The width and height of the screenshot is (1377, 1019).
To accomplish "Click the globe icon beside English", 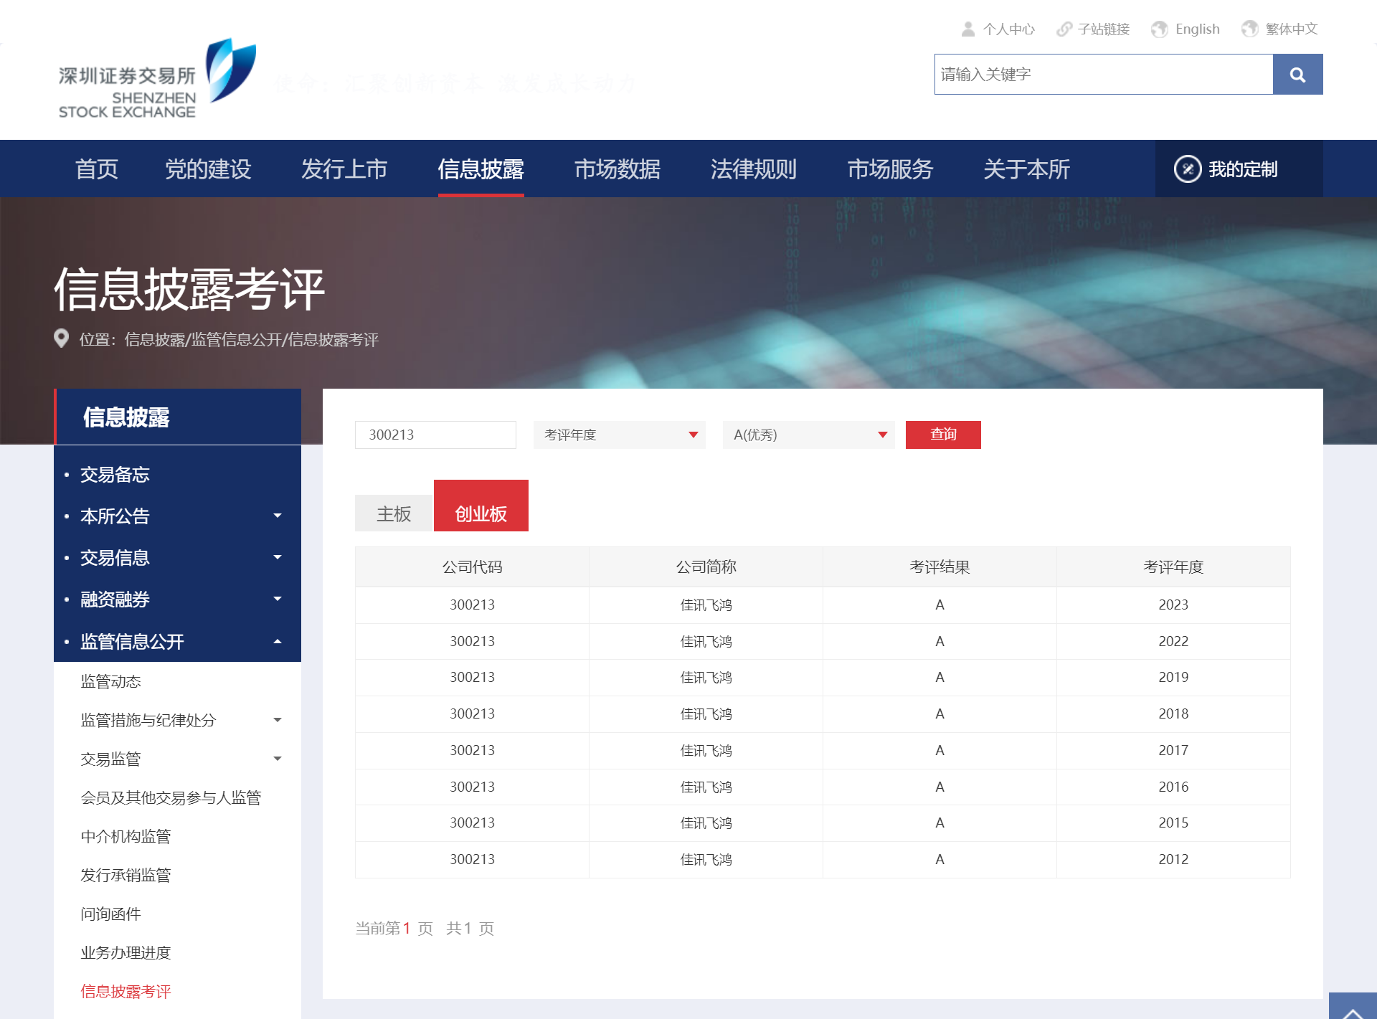I will click(x=1159, y=29).
